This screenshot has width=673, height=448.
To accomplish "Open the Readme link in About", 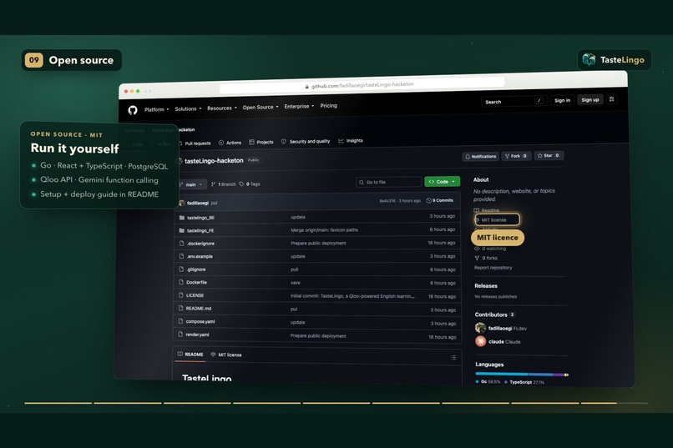I will (x=486, y=210).
